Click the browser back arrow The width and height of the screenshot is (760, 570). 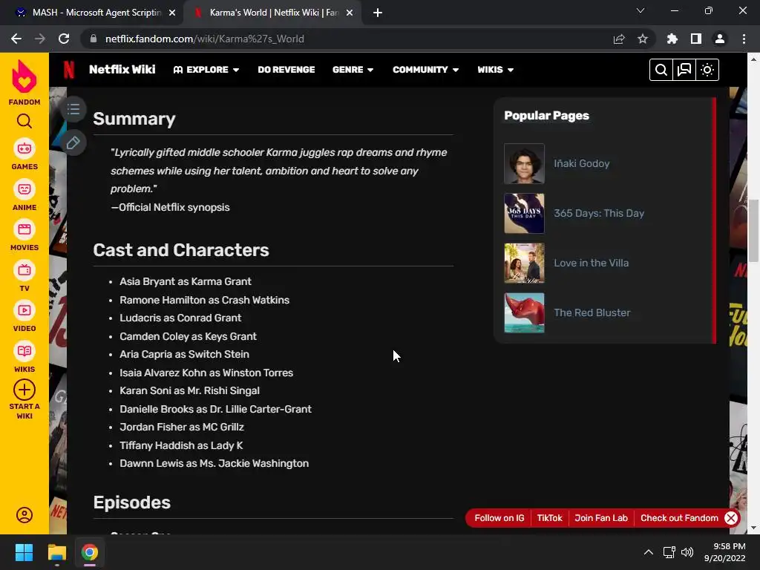tap(16, 39)
